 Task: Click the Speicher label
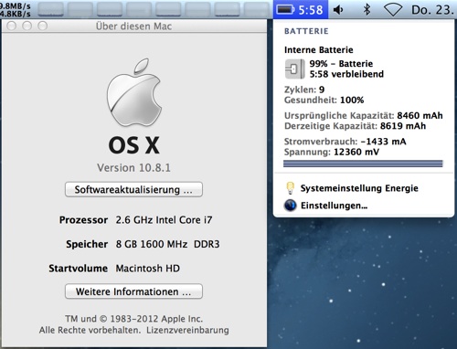pyautogui.click(x=87, y=244)
